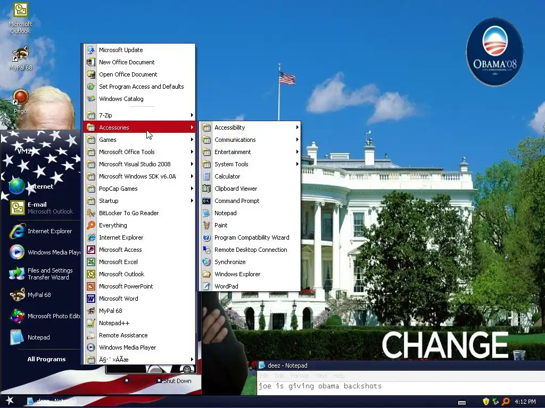Screen dimensions: 545x408
Task: Click the Notepad++ icon
Action: 91,323
